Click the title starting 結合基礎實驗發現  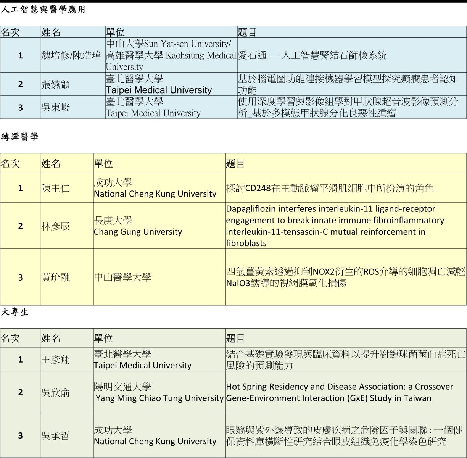click(x=346, y=360)
